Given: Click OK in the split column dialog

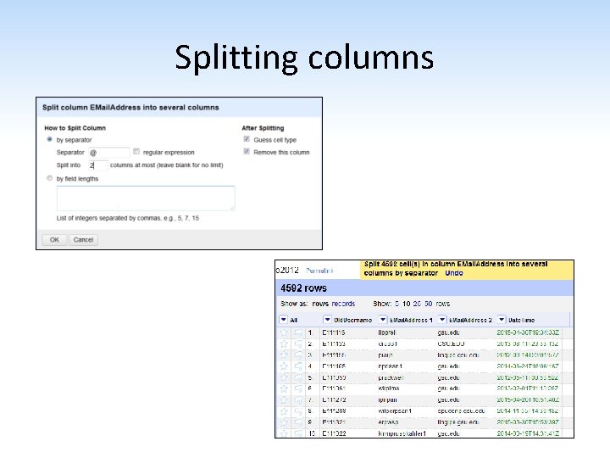Looking at the screenshot, I should tap(54, 239).
